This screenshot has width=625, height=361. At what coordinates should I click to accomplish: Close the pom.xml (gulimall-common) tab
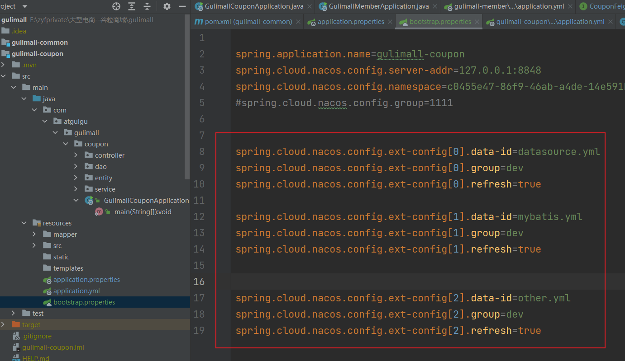coord(298,22)
